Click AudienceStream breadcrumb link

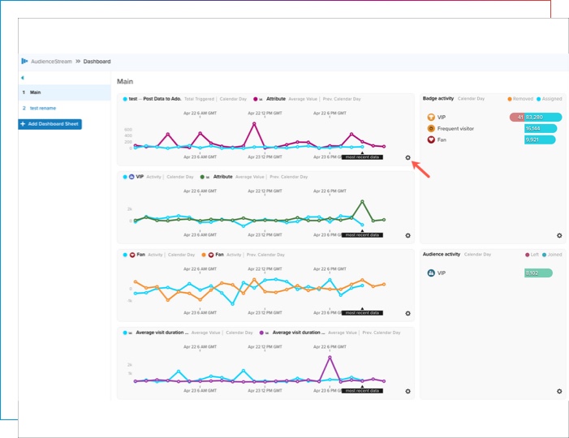[x=50, y=62]
